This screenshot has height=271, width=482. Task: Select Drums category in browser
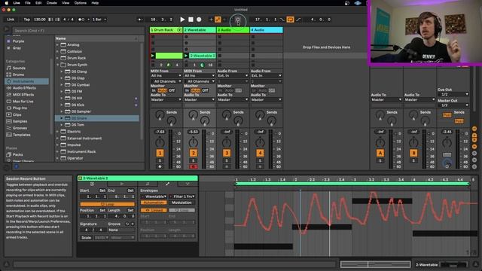click(x=18, y=75)
